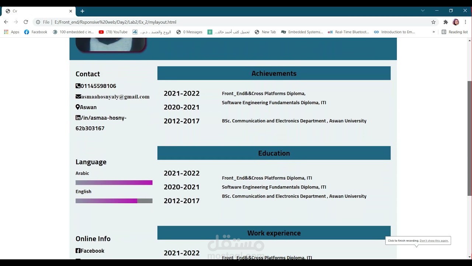Click the /in/asmaa-hosny- LinkedIn text
Viewport: 472px width, 266px height.
pyautogui.click(x=103, y=118)
